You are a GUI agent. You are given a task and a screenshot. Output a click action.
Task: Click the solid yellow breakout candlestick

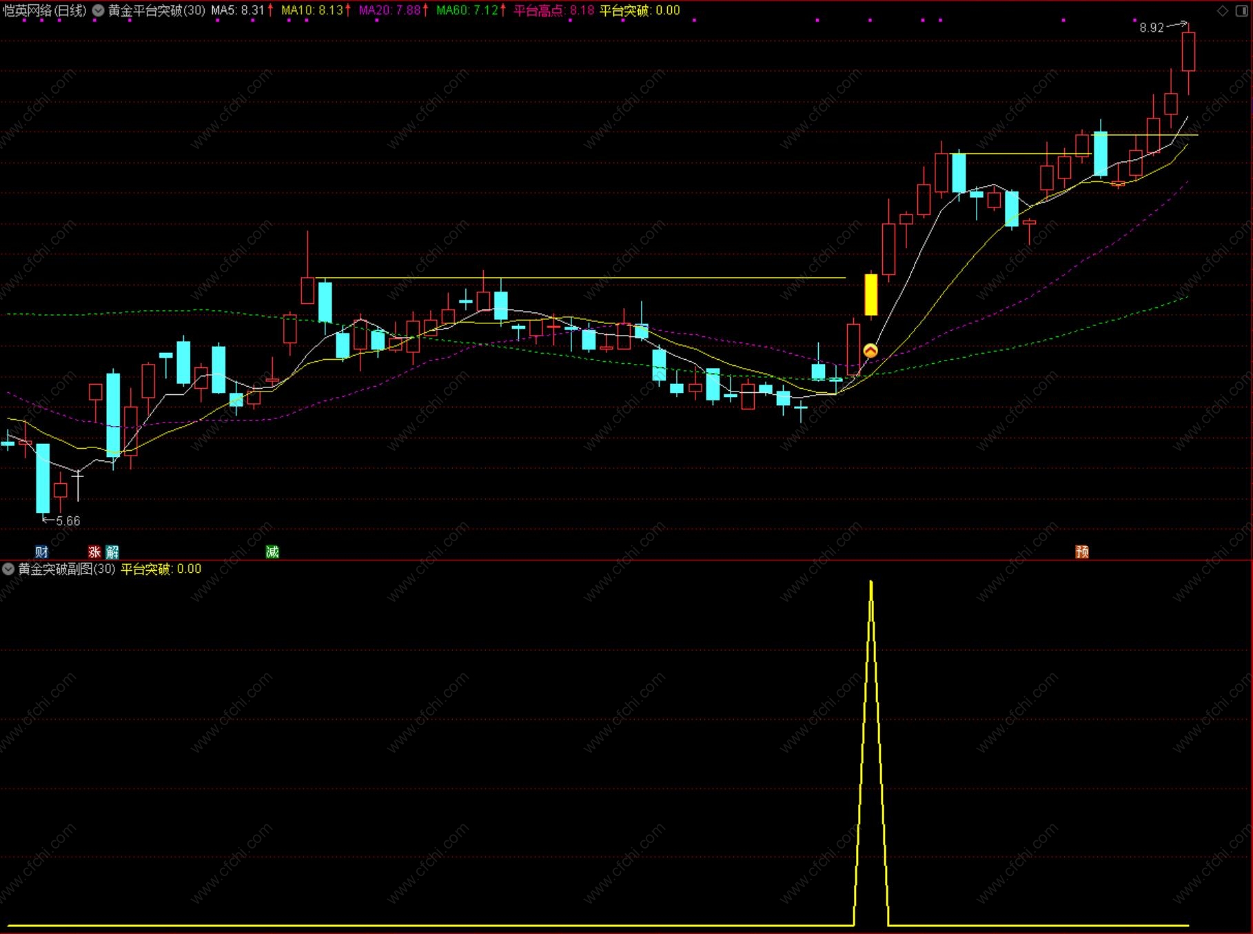(x=871, y=295)
